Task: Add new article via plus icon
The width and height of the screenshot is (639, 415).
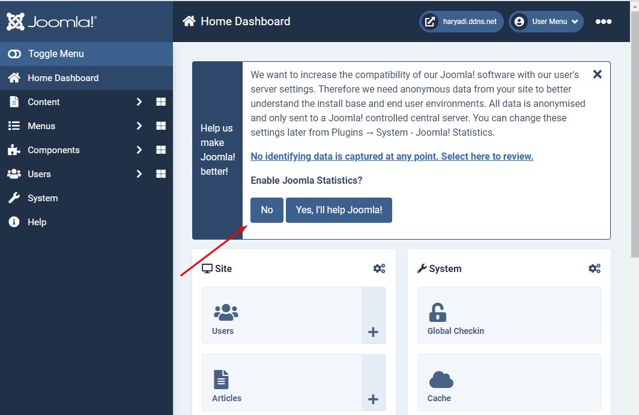Action: (373, 399)
